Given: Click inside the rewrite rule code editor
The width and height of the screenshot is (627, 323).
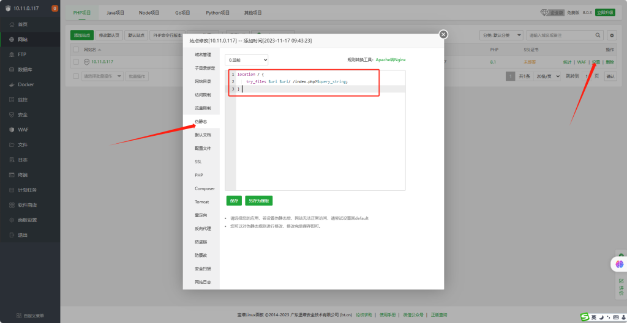Looking at the screenshot, I should click(315, 131).
